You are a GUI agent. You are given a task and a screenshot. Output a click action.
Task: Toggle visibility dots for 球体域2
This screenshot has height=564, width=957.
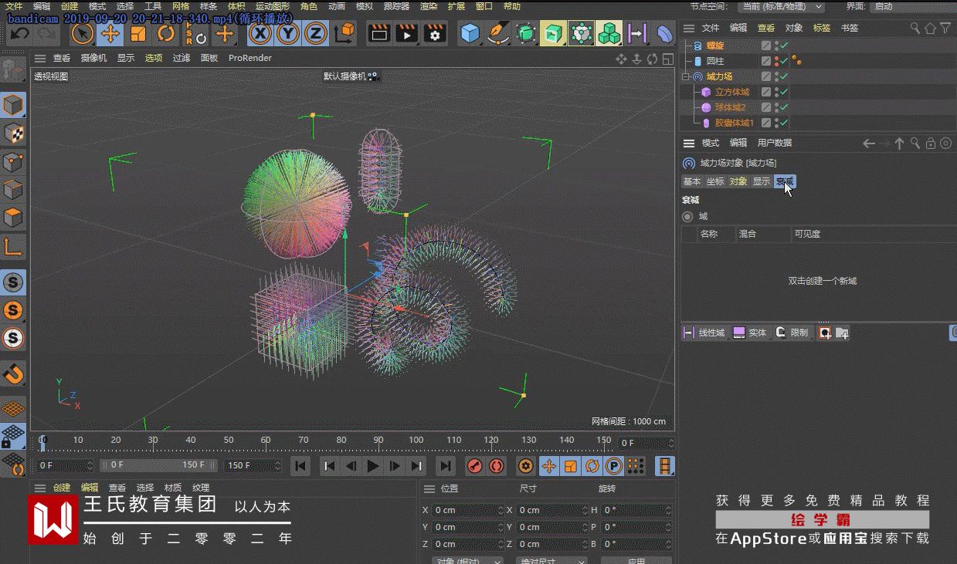(776, 107)
